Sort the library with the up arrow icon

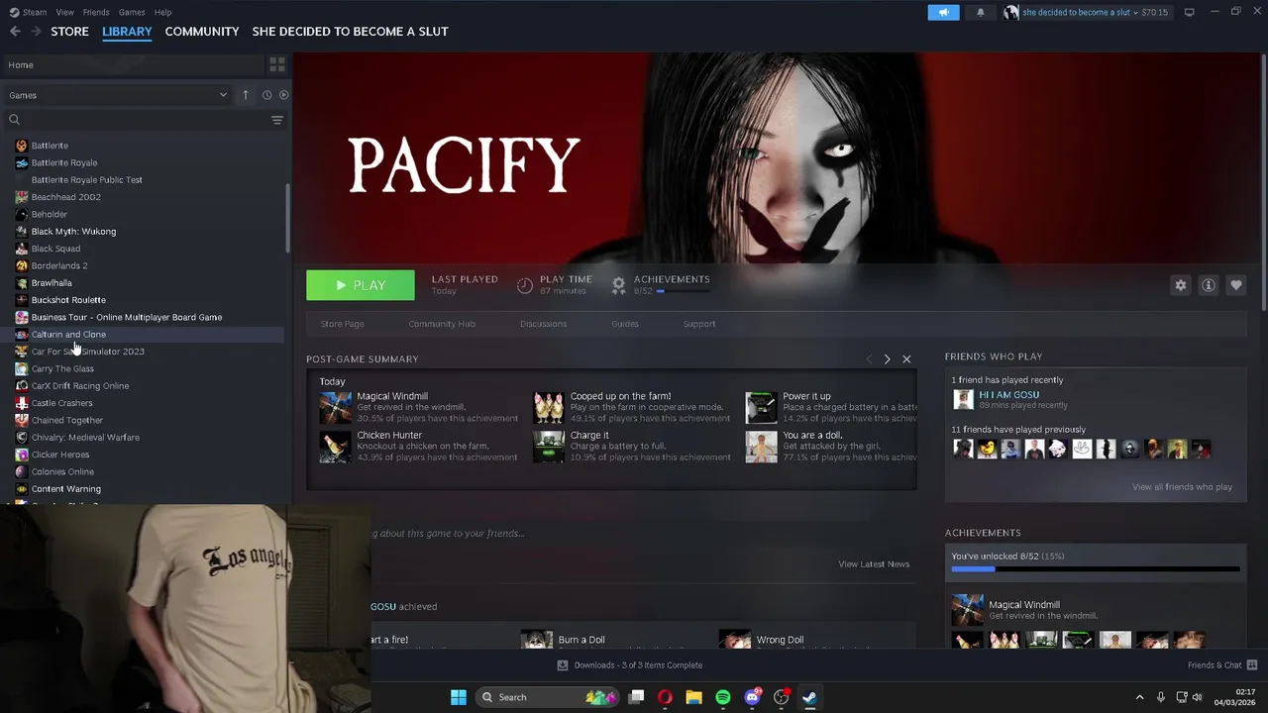point(246,95)
